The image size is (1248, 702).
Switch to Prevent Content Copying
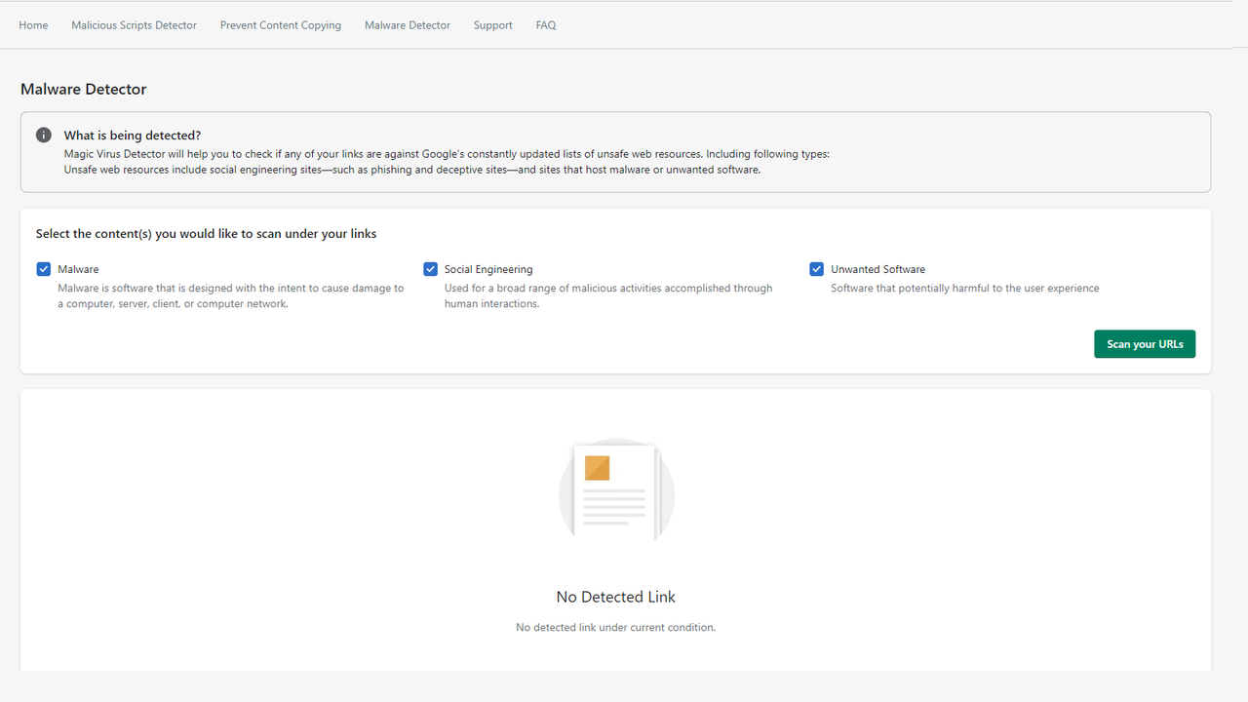[281, 25]
